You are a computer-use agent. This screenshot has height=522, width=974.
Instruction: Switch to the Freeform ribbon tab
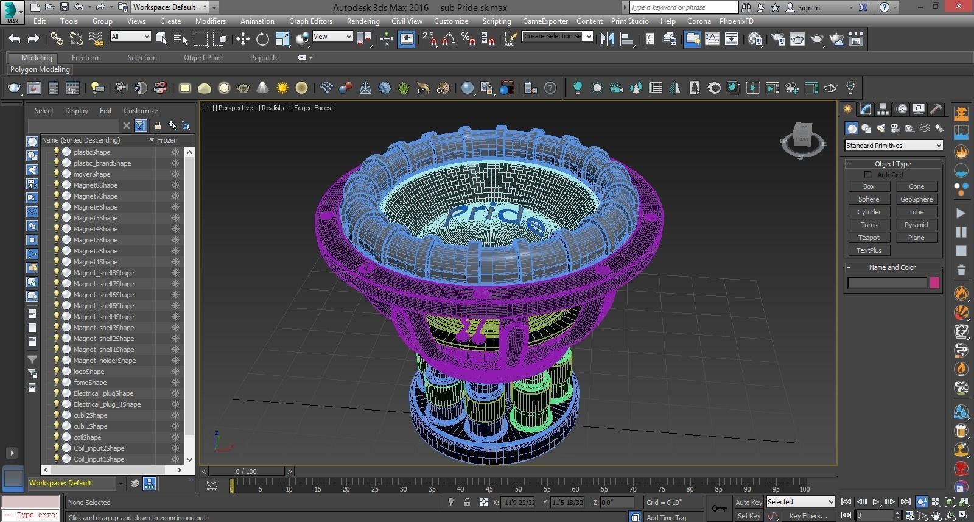(86, 58)
